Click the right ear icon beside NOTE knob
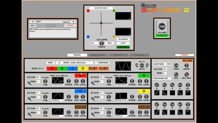Image resolution: width=218 pixels, height=123 pixels. [x=147, y=65]
